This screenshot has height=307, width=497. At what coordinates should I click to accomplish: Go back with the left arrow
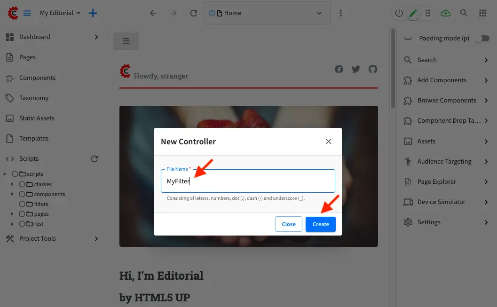153,13
